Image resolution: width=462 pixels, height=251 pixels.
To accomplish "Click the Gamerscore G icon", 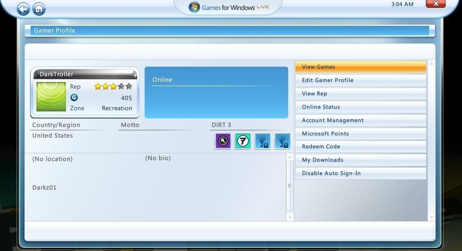I will 74,97.
